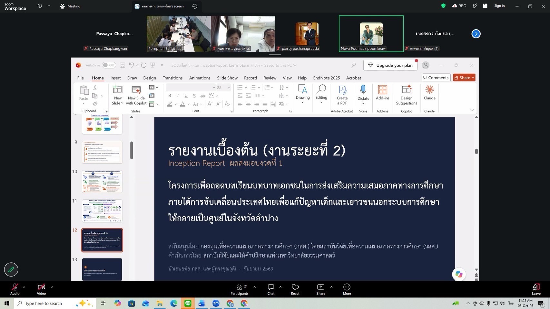The height and width of the screenshot is (309, 550).
Task: Expand the font size dropdown
Action: tap(229, 88)
